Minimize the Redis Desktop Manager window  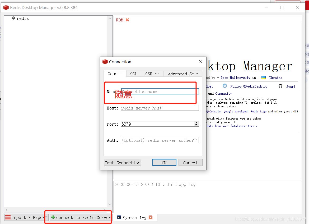coord(266,7)
